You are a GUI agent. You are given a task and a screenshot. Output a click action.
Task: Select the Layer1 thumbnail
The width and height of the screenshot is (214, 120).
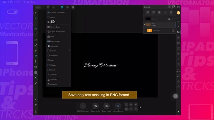click(x=148, y=25)
